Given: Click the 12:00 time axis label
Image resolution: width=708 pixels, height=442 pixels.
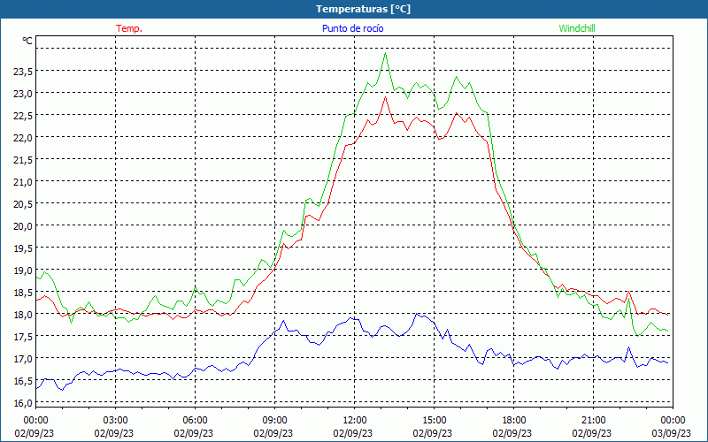Looking at the screenshot, I should [x=355, y=421].
